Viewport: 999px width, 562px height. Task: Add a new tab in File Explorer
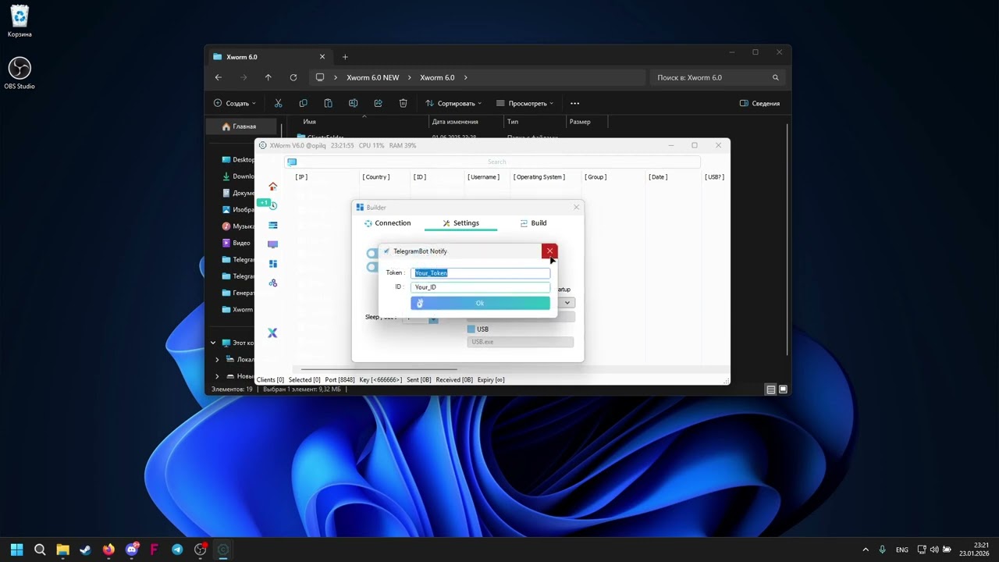coord(345,57)
